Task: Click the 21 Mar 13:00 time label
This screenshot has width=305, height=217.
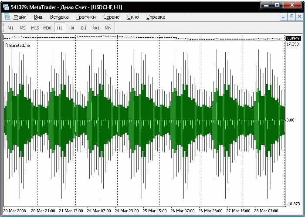Action: [71, 210]
